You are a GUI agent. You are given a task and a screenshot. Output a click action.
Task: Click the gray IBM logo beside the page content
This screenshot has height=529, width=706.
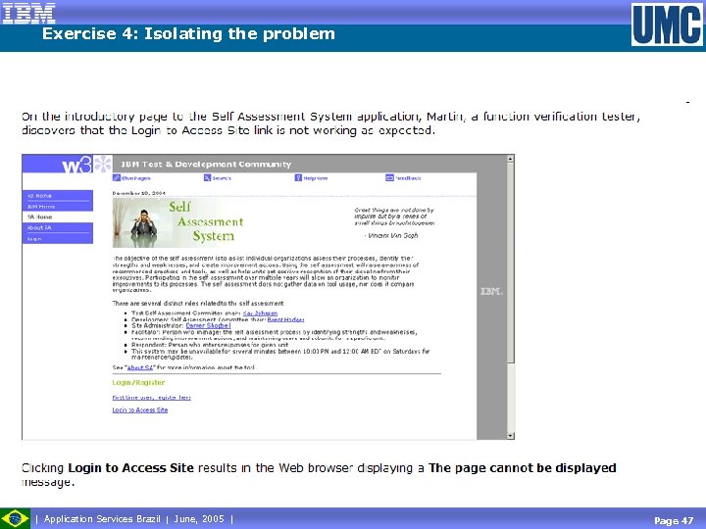click(491, 292)
